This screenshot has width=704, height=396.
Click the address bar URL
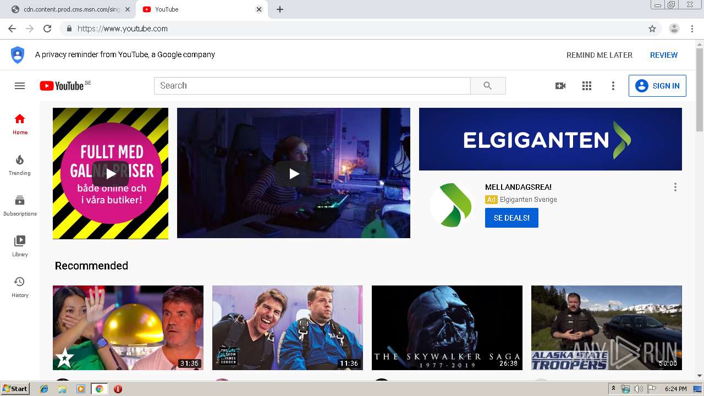coord(123,29)
